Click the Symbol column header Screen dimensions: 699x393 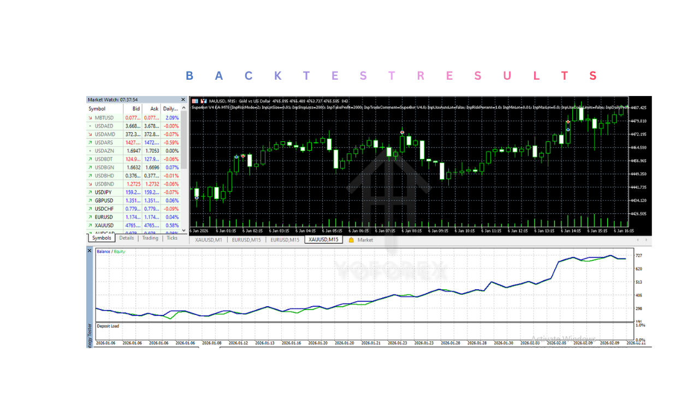pos(97,109)
